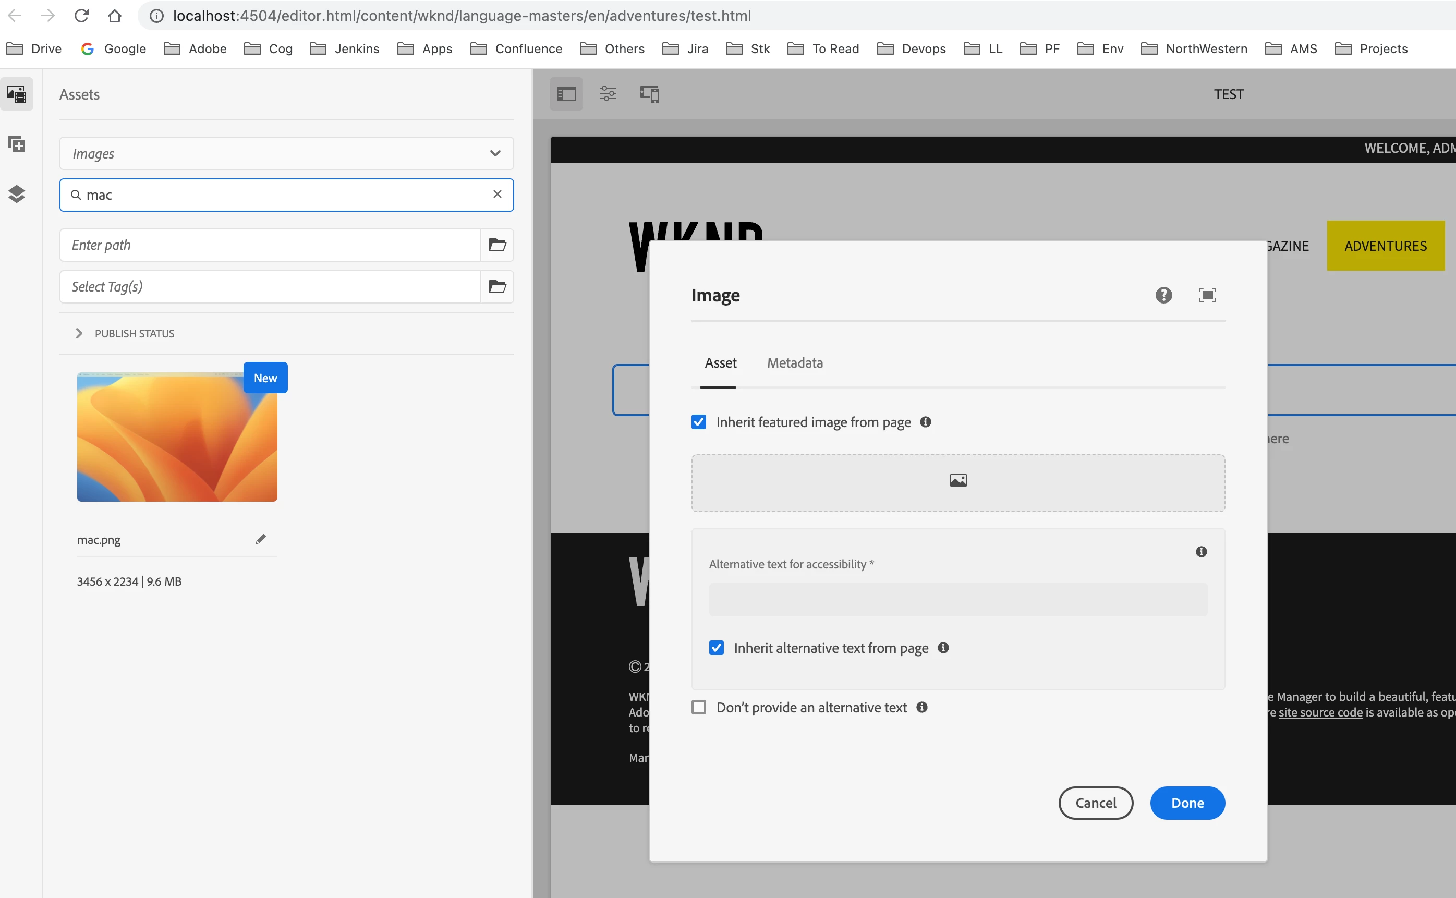Open the Assets side panel icon
The height and width of the screenshot is (898, 1456).
tap(17, 94)
